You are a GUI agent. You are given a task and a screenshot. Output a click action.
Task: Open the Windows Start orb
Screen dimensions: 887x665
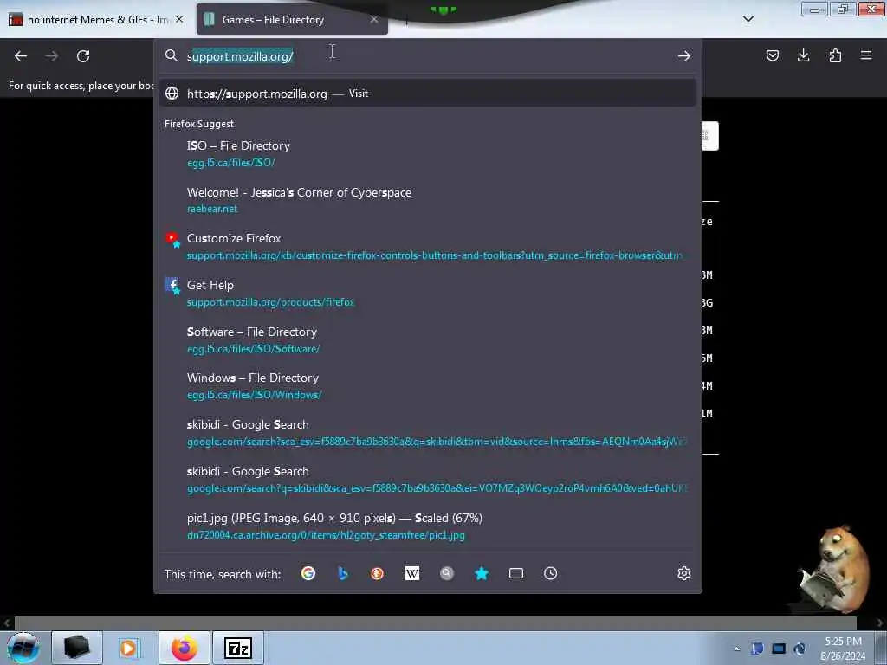click(23, 648)
